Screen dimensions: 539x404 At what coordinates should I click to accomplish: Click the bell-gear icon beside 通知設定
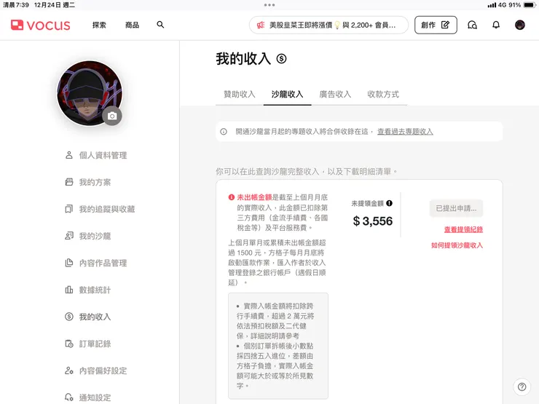[x=69, y=397]
